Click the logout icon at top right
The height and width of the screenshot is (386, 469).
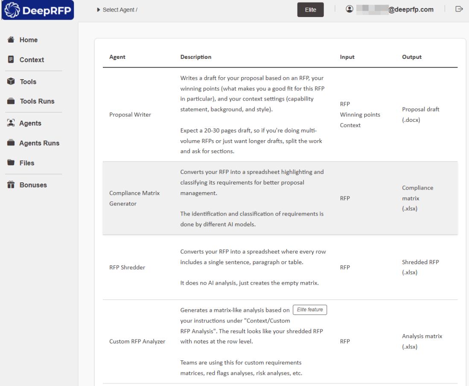tap(459, 9)
